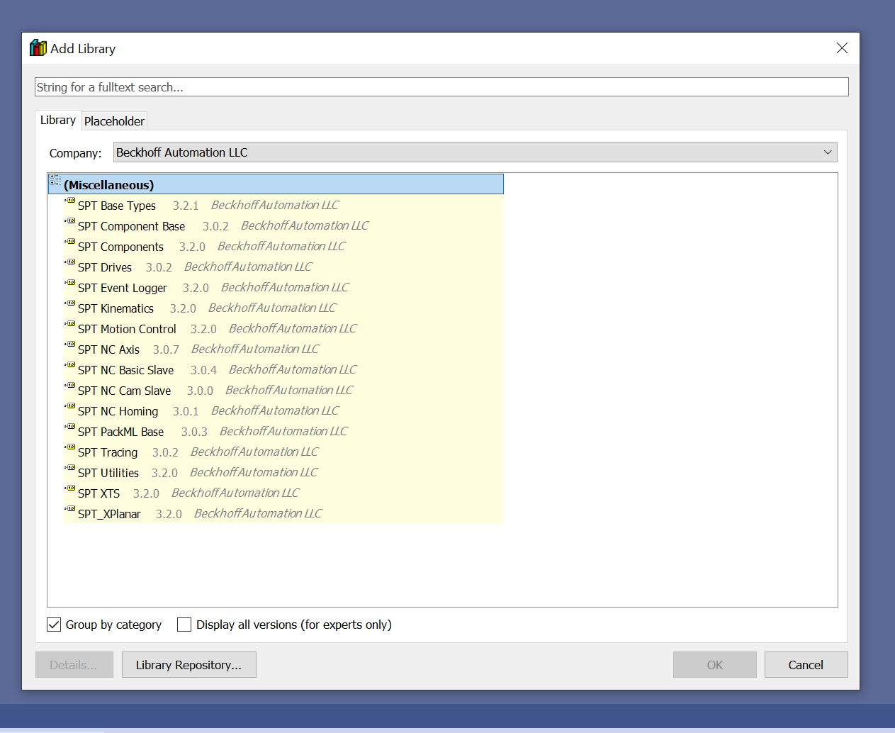
Task: Click the SPT NC Basic Slave library icon
Action: [x=70, y=366]
